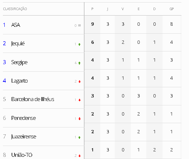Click the green up arrow beside Sergipe
This screenshot has height=159, width=189.
coord(79,63)
